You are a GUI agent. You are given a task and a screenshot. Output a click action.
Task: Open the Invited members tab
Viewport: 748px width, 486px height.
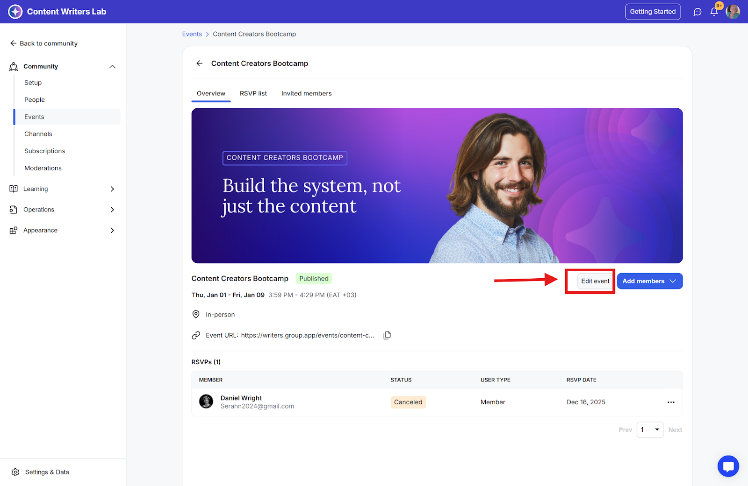(x=306, y=93)
